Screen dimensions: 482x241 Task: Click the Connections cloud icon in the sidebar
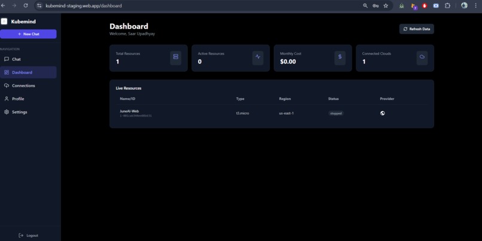pyautogui.click(x=7, y=86)
